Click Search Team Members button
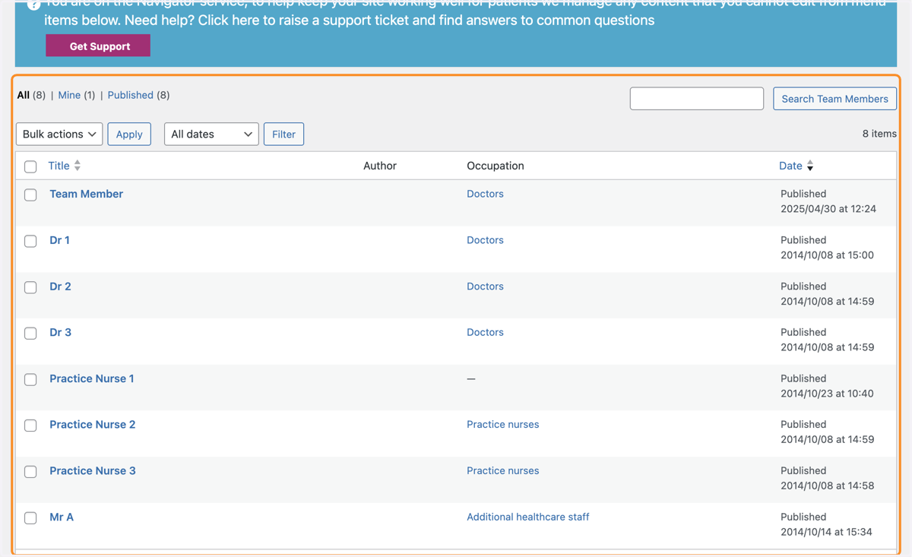This screenshot has width=912, height=557. click(x=834, y=99)
